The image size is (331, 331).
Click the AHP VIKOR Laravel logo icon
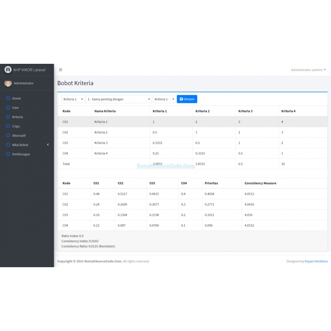(x=8, y=70)
